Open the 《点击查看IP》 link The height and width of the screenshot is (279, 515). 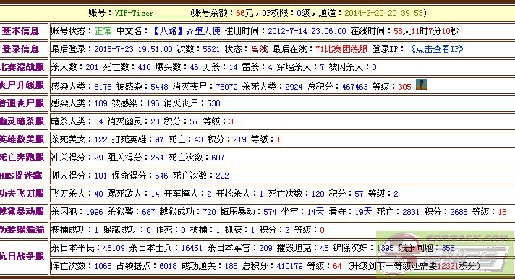[x=436, y=49]
